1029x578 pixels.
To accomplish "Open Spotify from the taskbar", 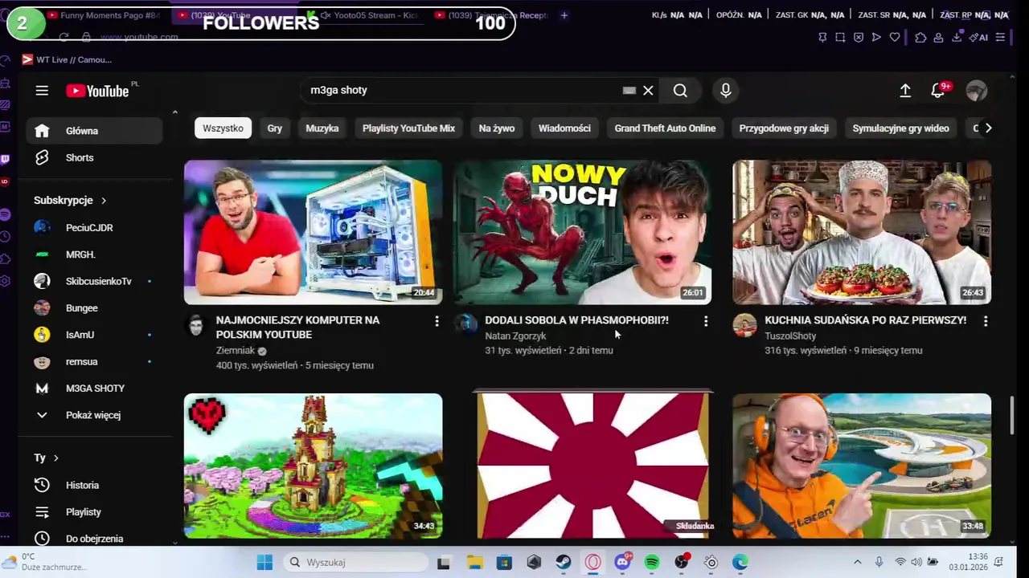I will point(652,562).
